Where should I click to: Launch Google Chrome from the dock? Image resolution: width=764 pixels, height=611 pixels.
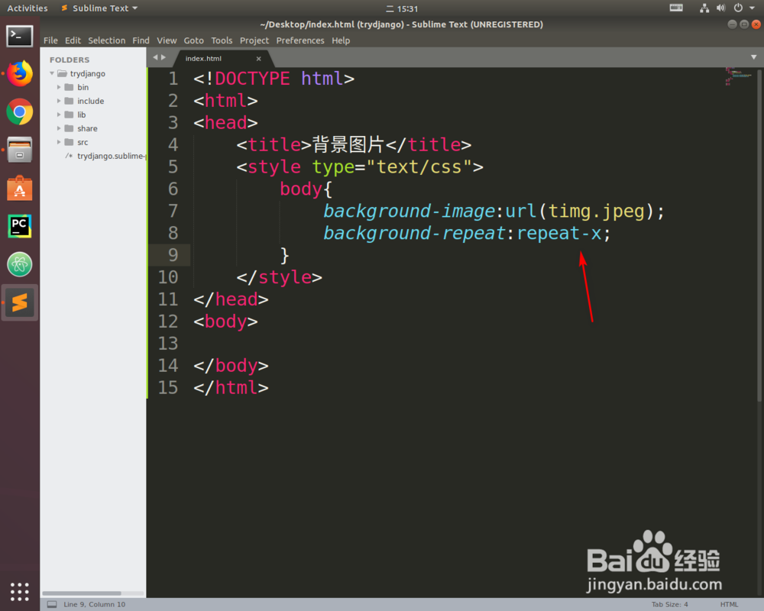[x=20, y=112]
